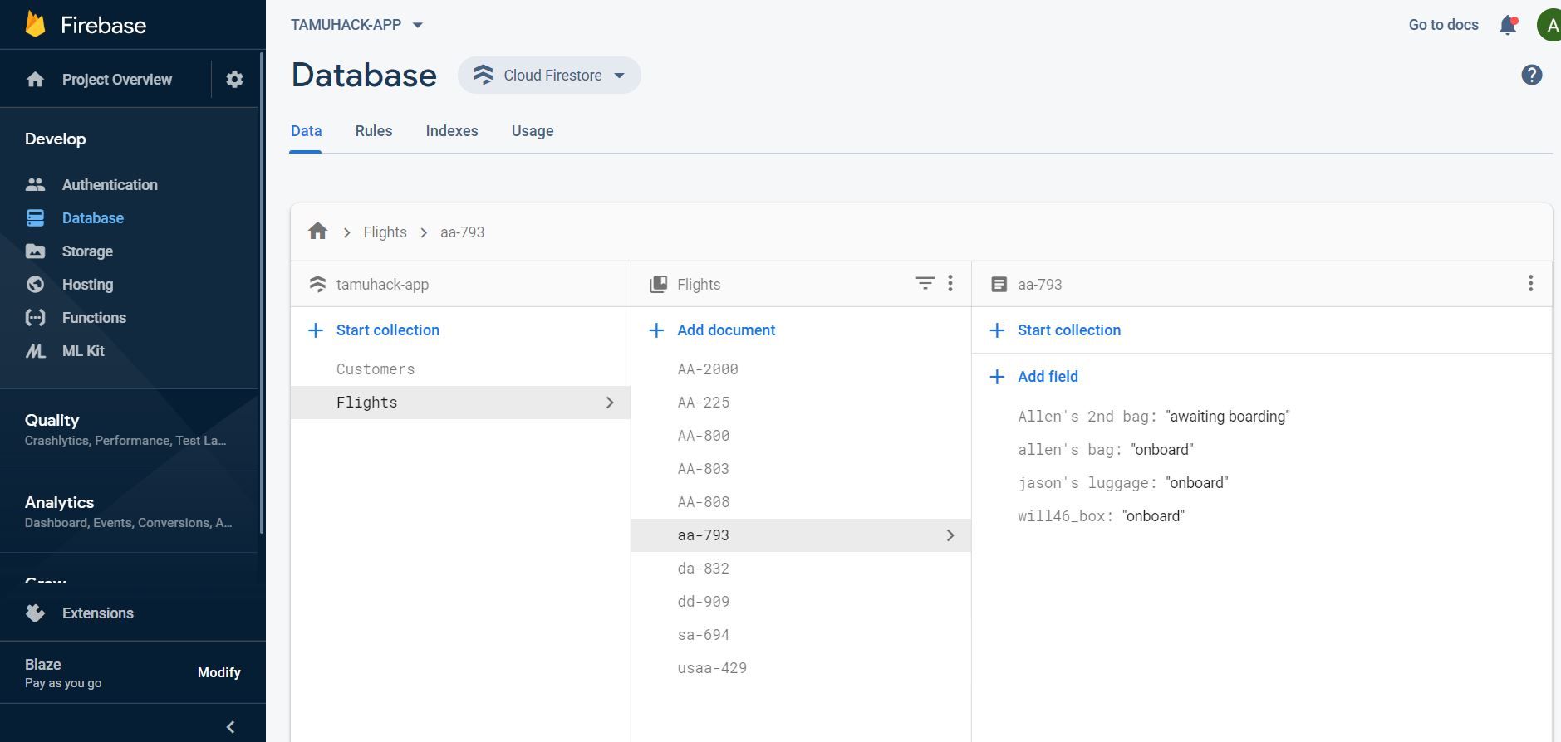Screen dimensions: 1561x742
Task: Click the Flights collection header icon
Action: pyautogui.click(x=658, y=284)
